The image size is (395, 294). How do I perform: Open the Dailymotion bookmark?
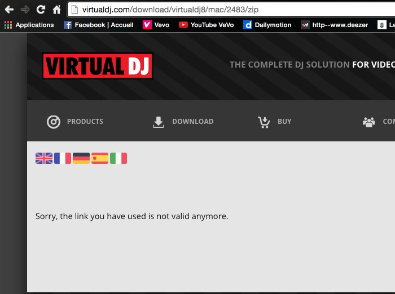267,25
